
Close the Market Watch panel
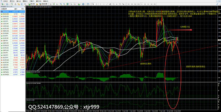(x=24, y=7)
